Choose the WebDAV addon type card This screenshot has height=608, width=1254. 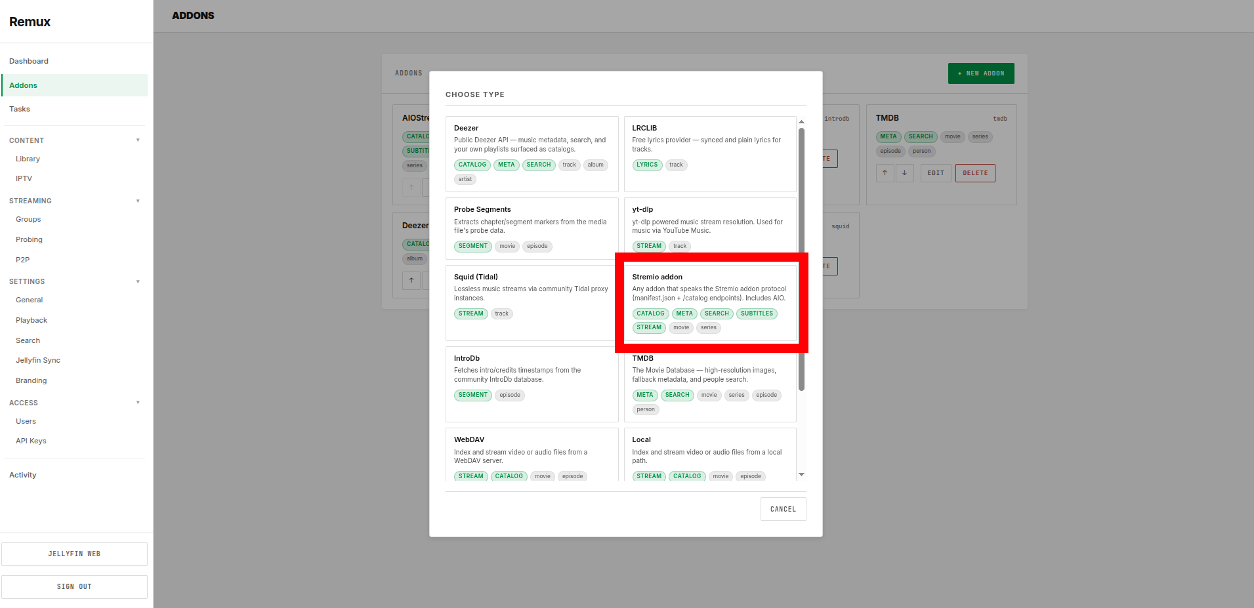coord(532,455)
